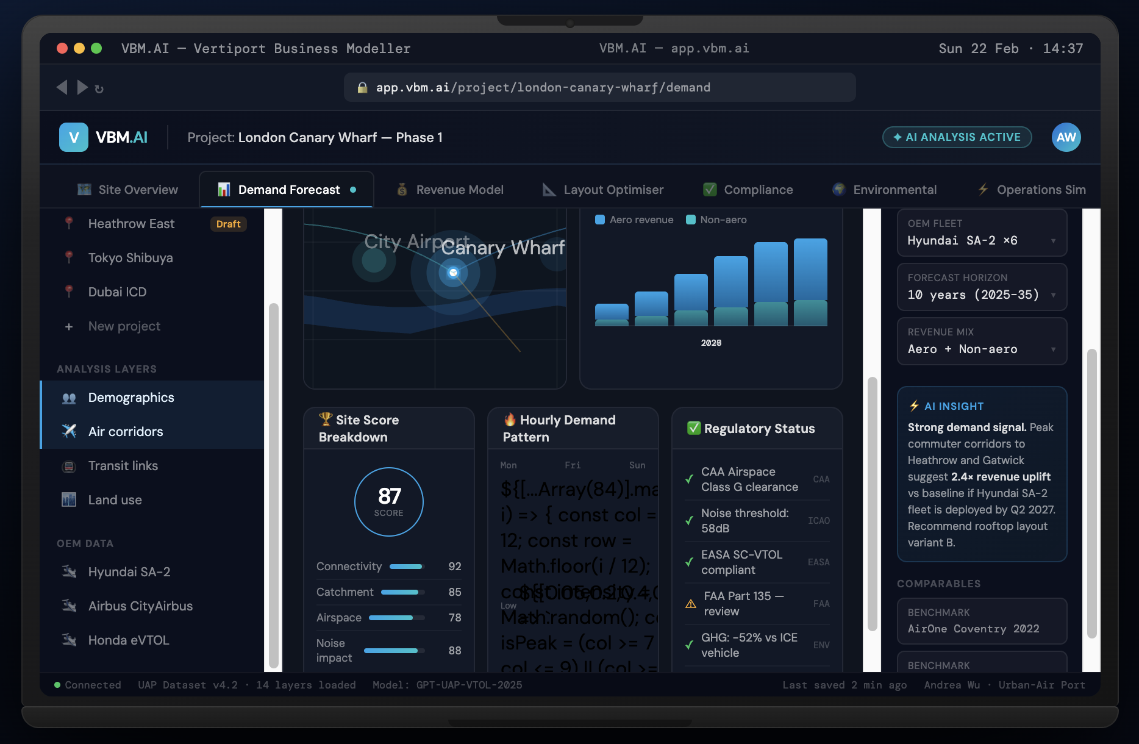Click the Air corridors airplane icon
The width and height of the screenshot is (1139, 744).
click(69, 432)
